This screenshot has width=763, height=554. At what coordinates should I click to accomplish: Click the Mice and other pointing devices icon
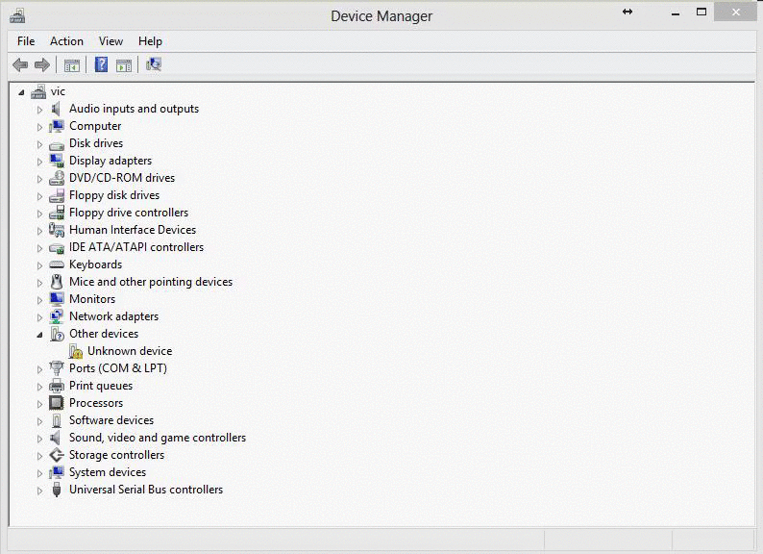point(57,282)
